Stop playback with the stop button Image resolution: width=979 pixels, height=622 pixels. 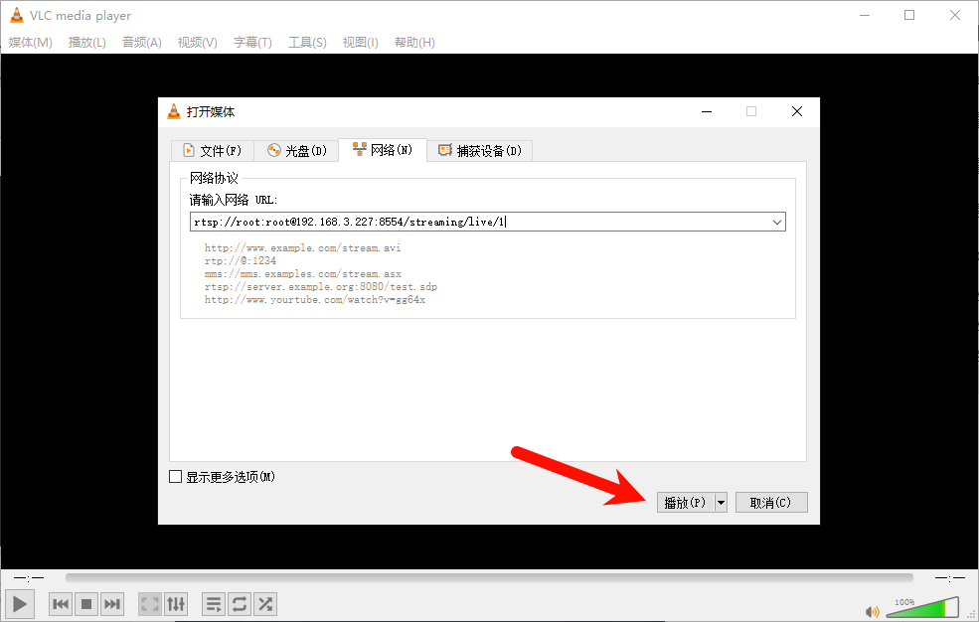[x=86, y=604]
